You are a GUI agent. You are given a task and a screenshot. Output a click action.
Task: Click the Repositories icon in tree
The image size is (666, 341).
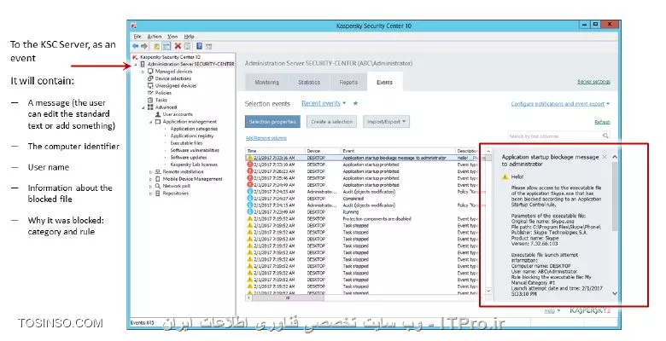(x=158, y=193)
